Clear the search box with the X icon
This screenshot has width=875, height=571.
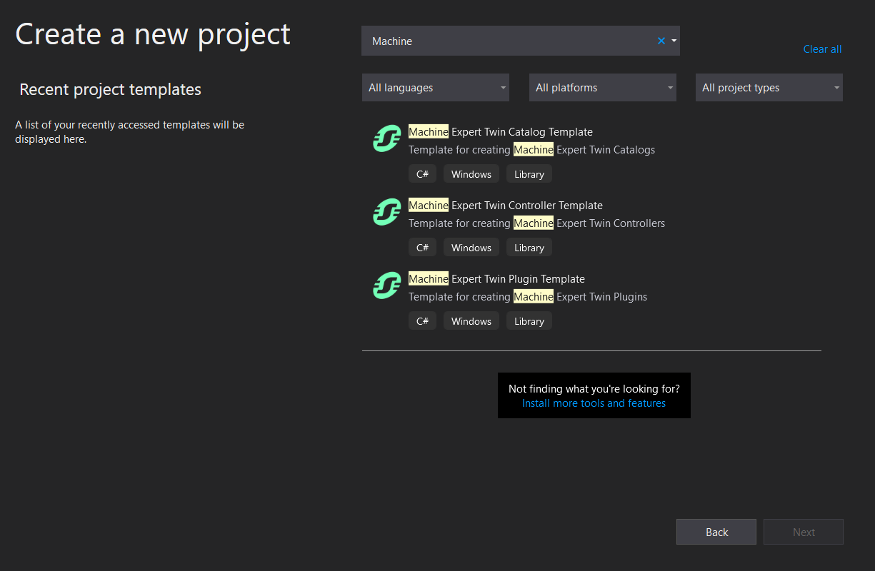point(661,41)
